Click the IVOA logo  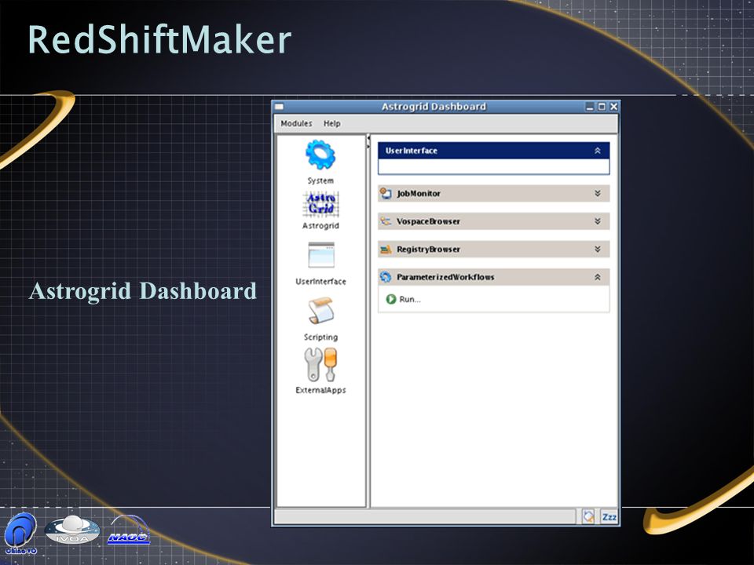coord(72,530)
